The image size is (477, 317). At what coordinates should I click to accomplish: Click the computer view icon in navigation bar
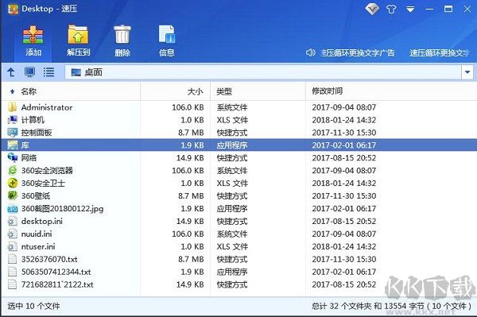pyautogui.click(x=29, y=72)
